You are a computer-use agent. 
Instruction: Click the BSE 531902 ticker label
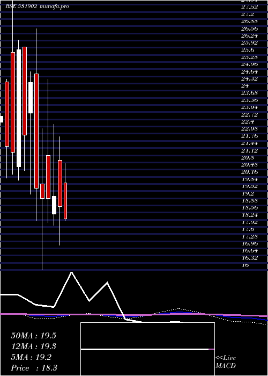[21, 6]
